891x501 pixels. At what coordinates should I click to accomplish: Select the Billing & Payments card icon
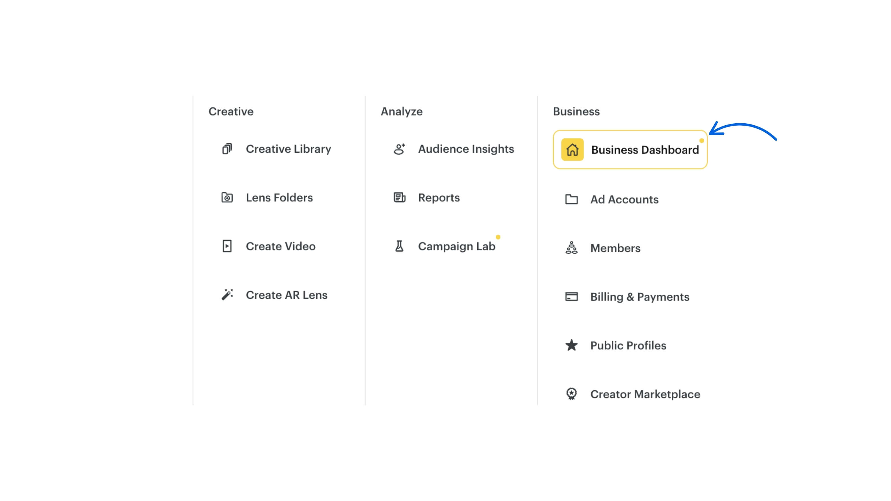(x=571, y=296)
